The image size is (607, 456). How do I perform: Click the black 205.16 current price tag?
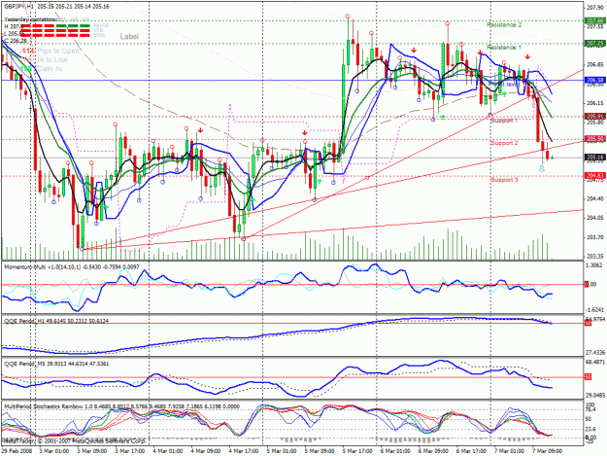595,158
